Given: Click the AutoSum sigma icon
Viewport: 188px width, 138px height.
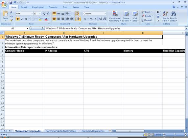Looking at the screenshot, I should click(158, 12).
